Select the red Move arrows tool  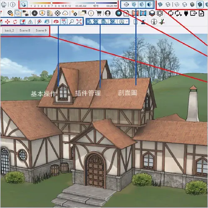pyautogui.click(x=7, y=22)
